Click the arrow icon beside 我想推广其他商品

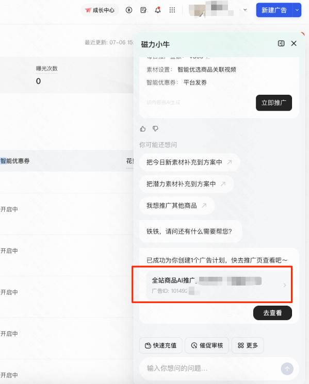(204, 206)
